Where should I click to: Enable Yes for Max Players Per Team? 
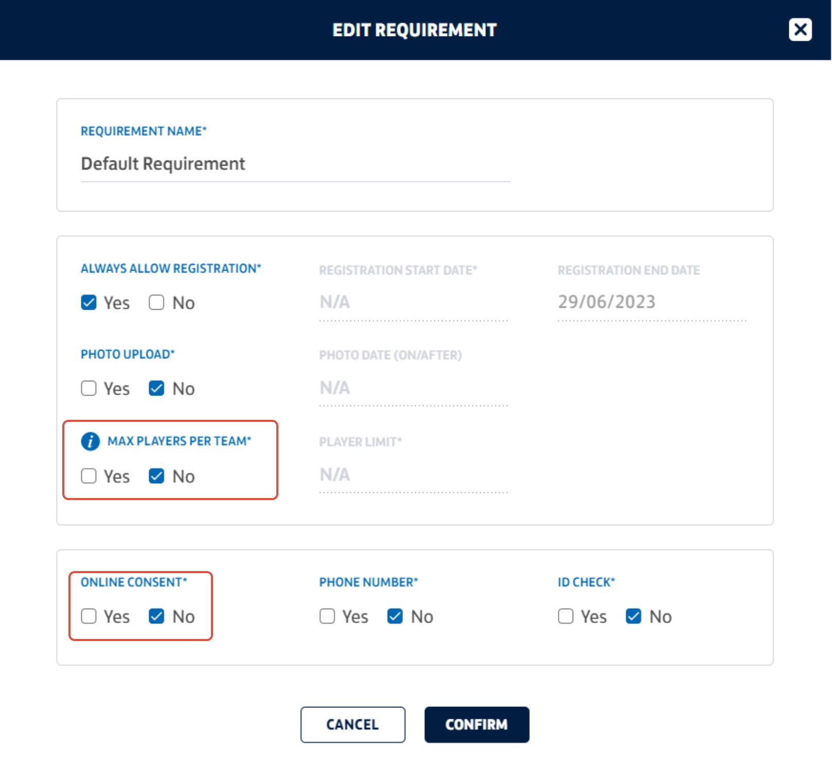point(88,476)
